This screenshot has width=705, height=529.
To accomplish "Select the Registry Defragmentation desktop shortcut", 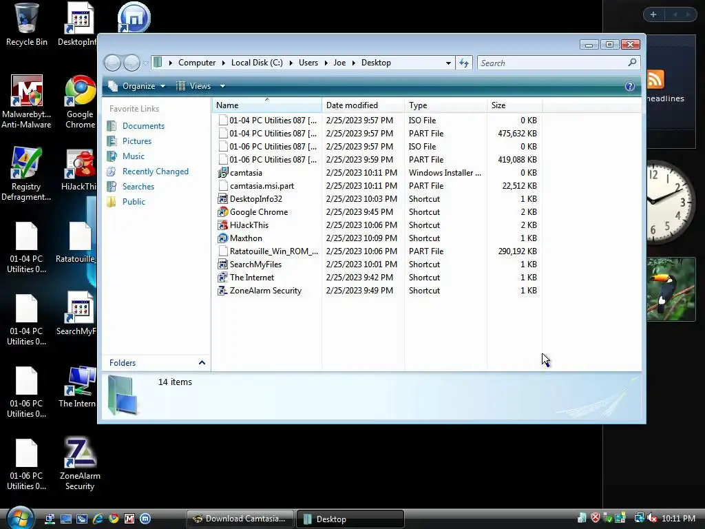I will (x=26, y=174).
